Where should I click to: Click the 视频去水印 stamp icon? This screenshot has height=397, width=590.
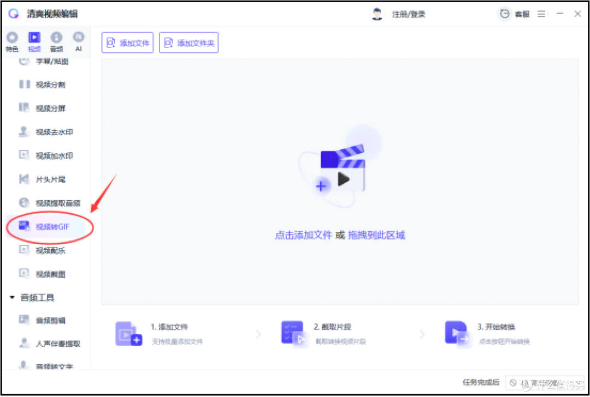tap(24, 131)
